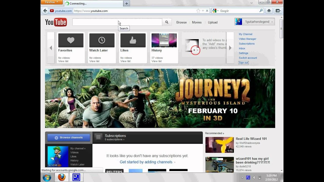Screen dimensions: 324x182
Task: Click the Sign out link
Action: (244, 63)
